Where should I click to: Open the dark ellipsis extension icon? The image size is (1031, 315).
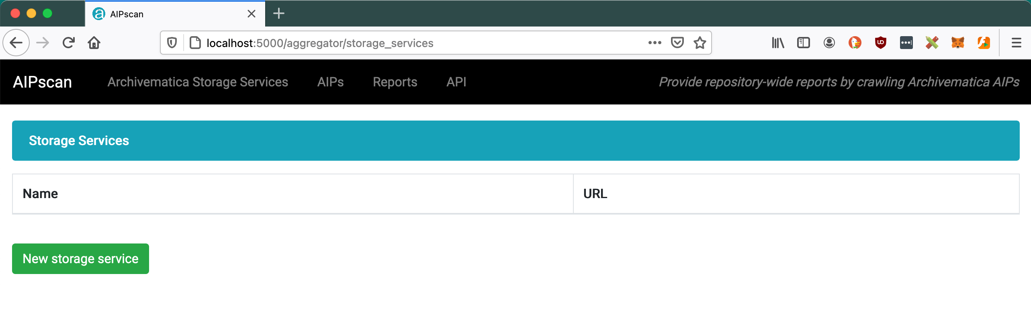tap(906, 43)
